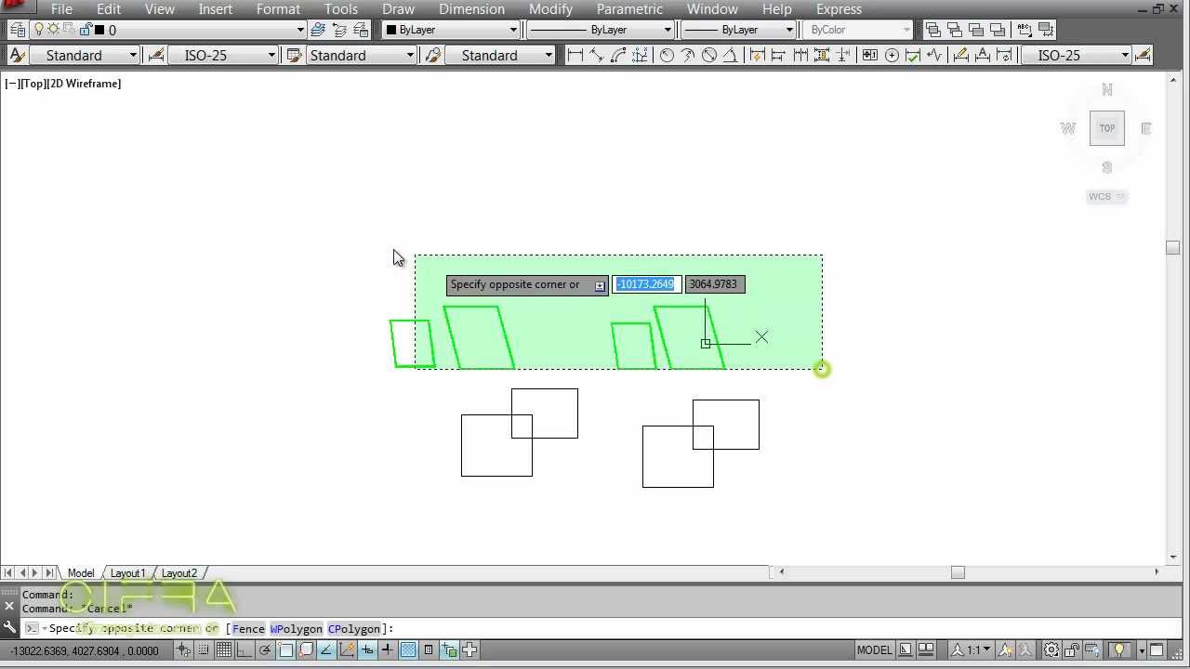Toggle Ortho Mode in status bar
Image resolution: width=1190 pixels, height=669 pixels.
pyautogui.click(x=245, y=650)
